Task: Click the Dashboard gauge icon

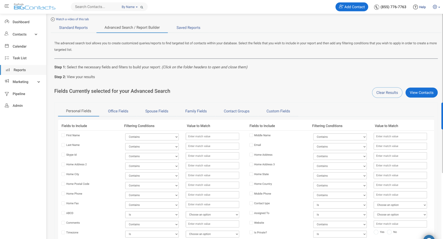Action: [x=7, y=22]
